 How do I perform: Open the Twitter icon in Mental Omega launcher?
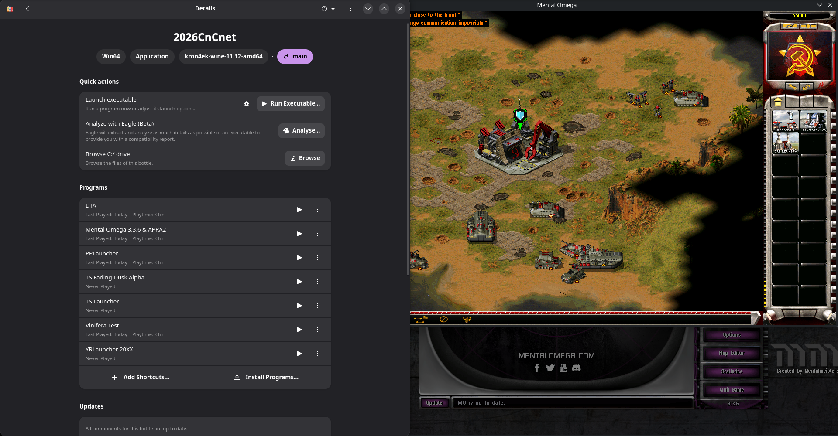pyautogui.click(x=550, y=368)
